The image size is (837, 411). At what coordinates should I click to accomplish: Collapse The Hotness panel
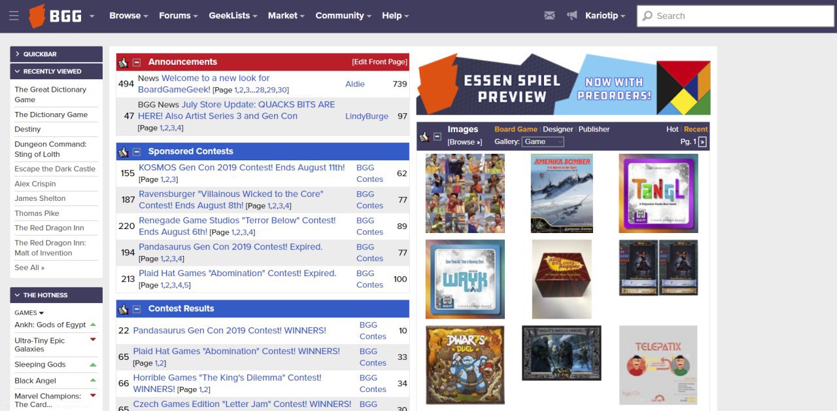56,295
